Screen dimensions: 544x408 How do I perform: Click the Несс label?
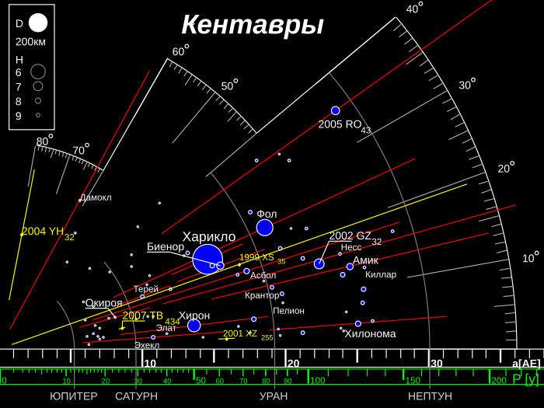click(x=351, y=247)
